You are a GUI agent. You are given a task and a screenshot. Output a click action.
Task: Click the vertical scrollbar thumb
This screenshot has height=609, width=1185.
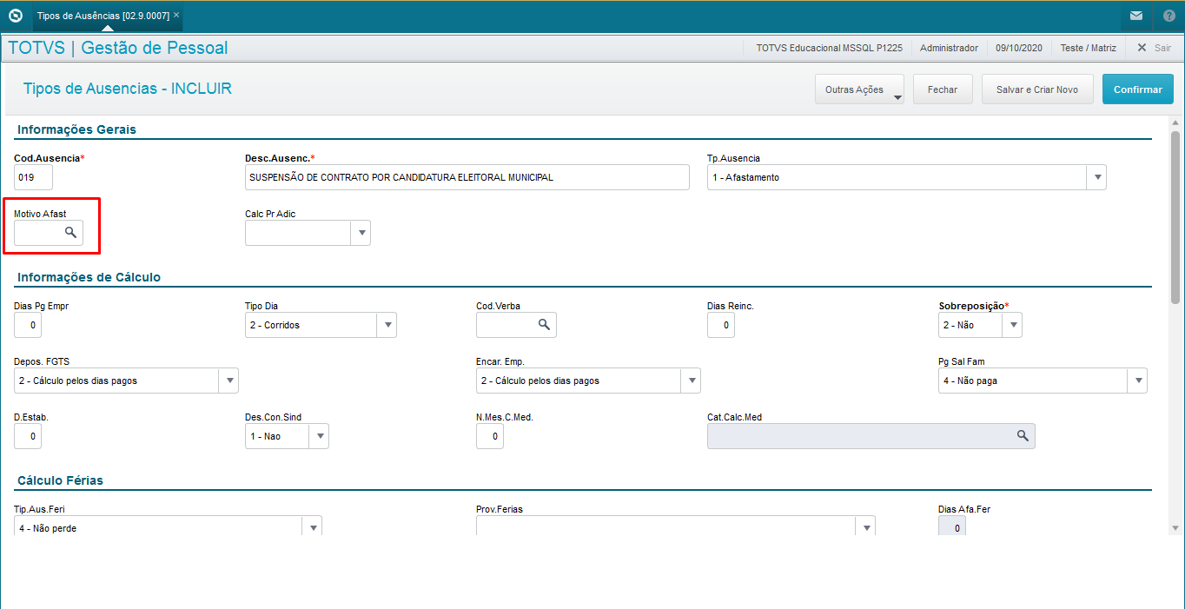pos(1175,217)
